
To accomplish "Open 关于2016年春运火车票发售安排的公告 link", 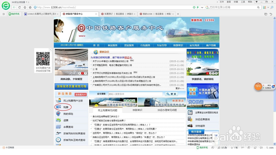I will (111, 61).
